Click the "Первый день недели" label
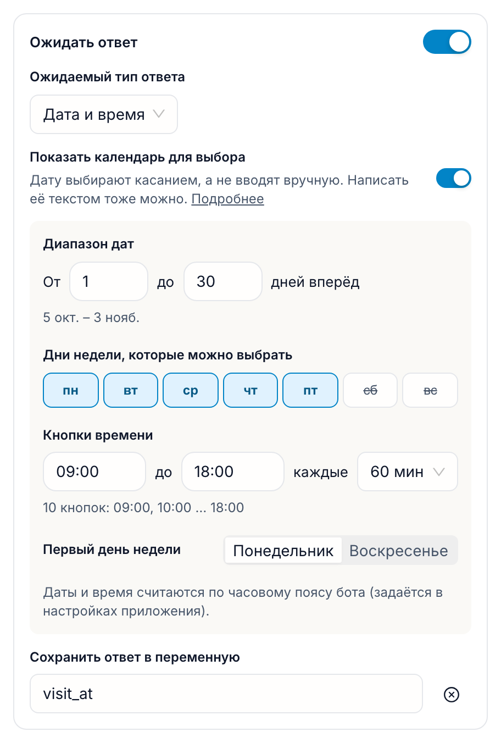The width and height of the screenshot is (501, 743). point(112,550)
